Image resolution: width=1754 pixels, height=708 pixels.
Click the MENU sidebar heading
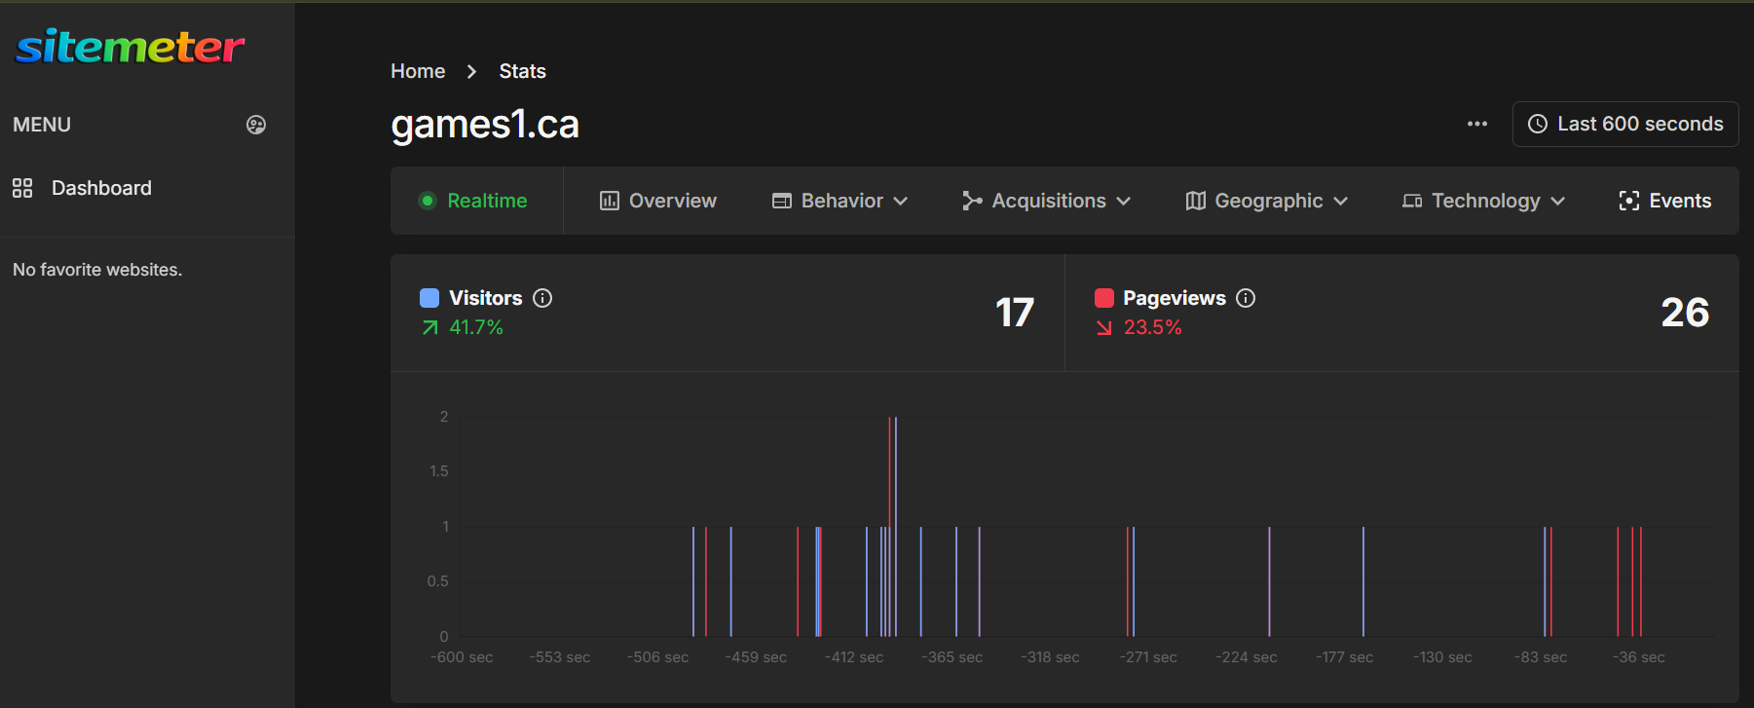point(42,125)
